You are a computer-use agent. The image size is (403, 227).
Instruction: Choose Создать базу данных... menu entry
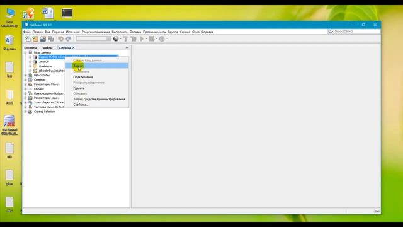96,61
